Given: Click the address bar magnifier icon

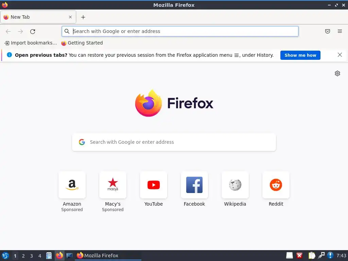Looking at the screenshot, I should (x=67, y=31).
